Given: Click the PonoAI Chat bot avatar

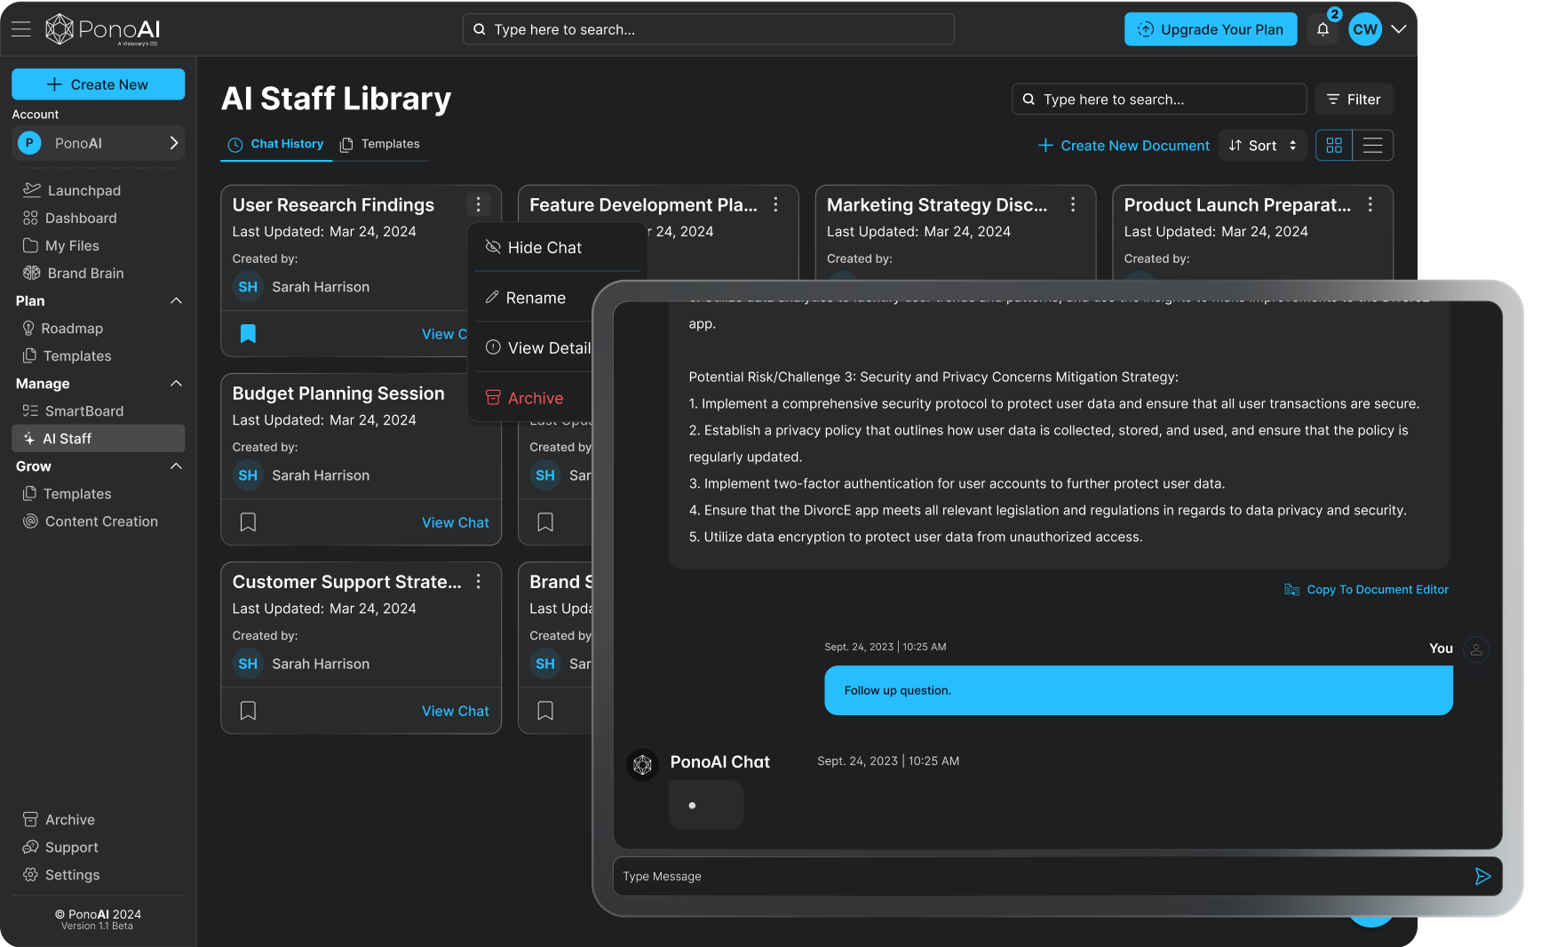Looking at the screenshot, I should point(642,764).
